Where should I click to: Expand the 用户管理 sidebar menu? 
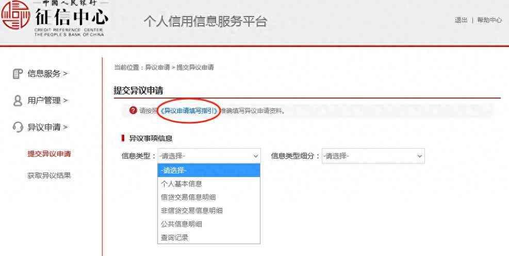[x=47, y=101]
